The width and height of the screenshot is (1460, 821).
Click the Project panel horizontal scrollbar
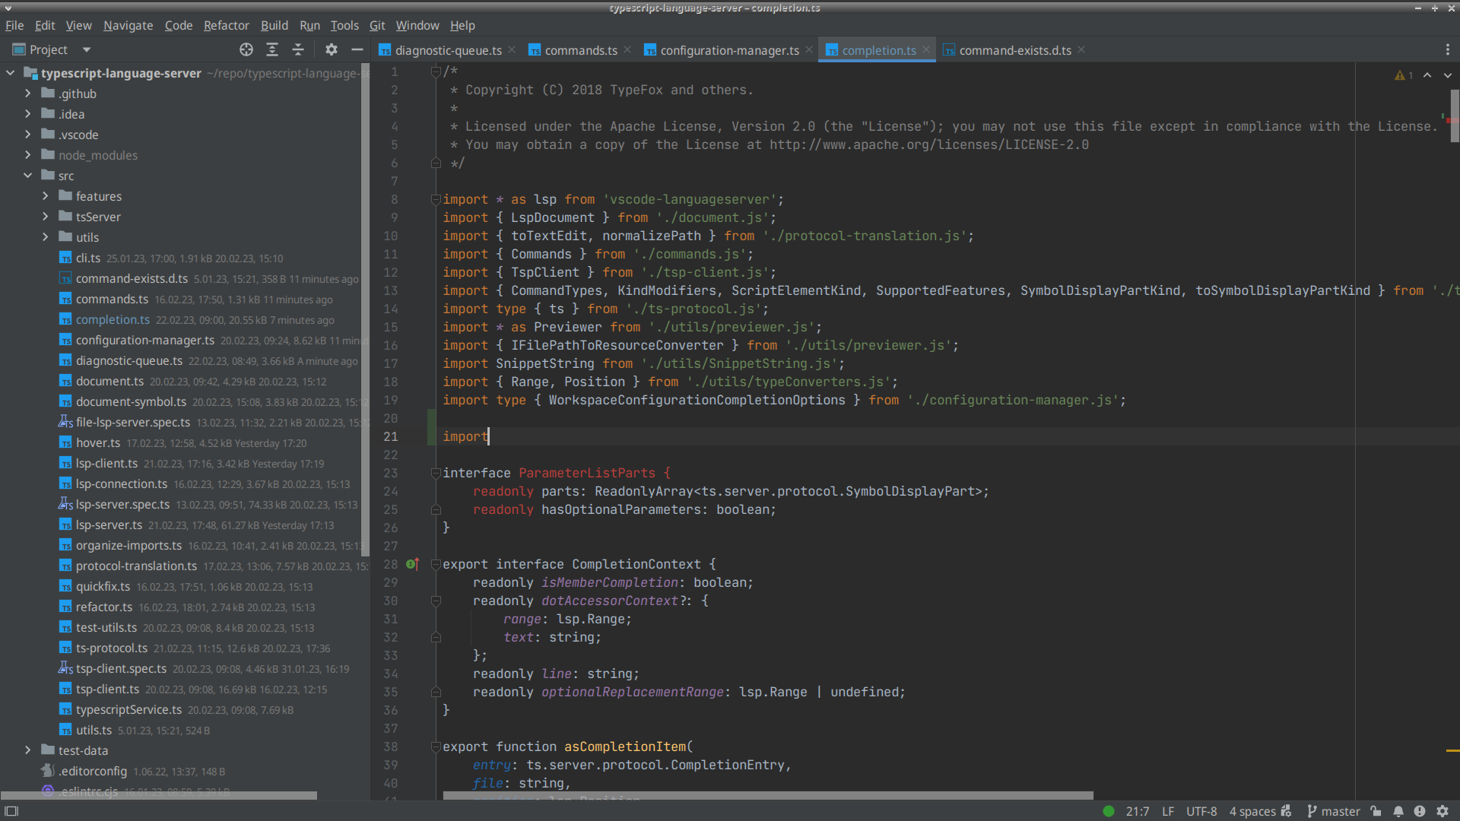(158, 795)
